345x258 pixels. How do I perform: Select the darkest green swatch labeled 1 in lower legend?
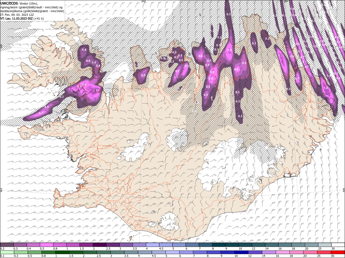tap(62, 252)
